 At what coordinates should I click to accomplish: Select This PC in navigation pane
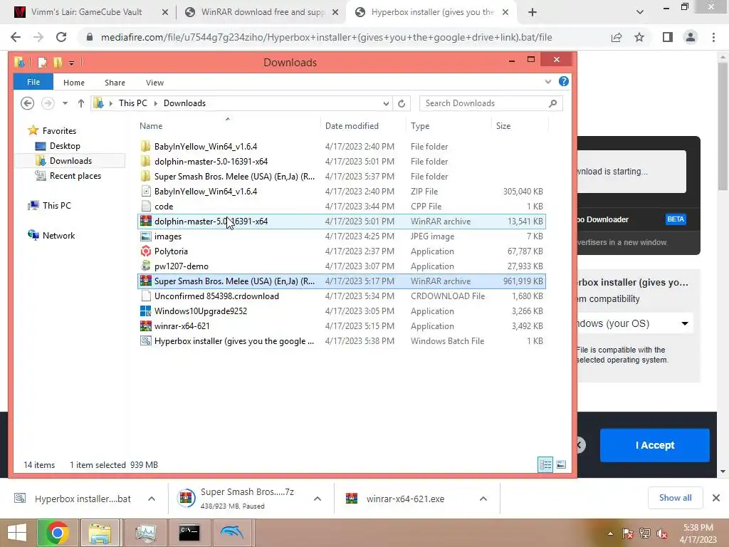[x=56, y=206]
